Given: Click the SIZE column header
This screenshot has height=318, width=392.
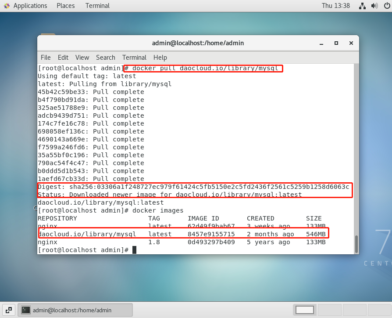Looking at the screenshot, I should tap(314, 218).
